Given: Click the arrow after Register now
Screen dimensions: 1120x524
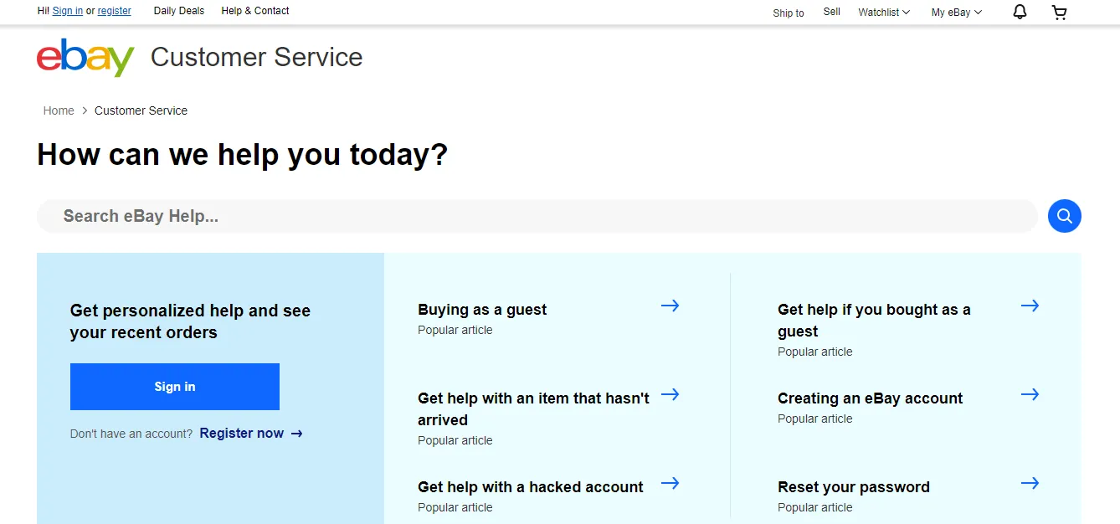Looking at the screenshot, I should click(x=296, y=434).
